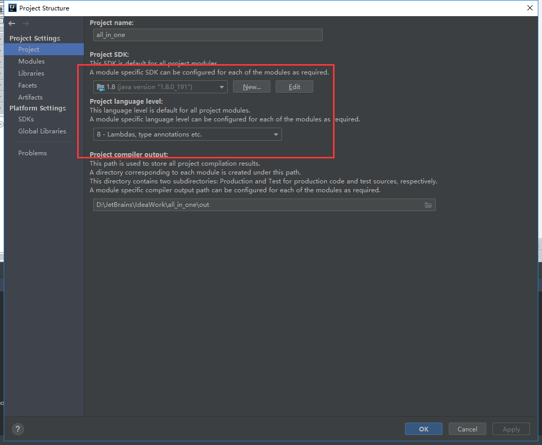This screenshot has height=445, width=542.
Task: Open the Project SDK dropdown
Action: [221, 86]
